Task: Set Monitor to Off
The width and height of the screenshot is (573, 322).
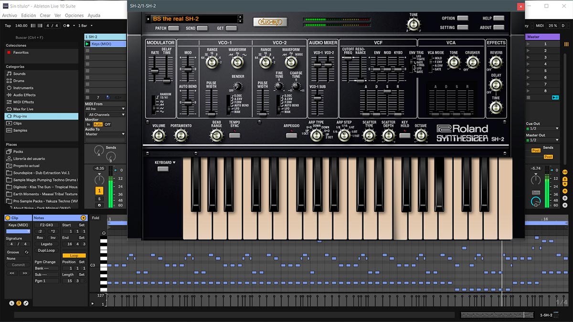Action: tap(107, 125)
